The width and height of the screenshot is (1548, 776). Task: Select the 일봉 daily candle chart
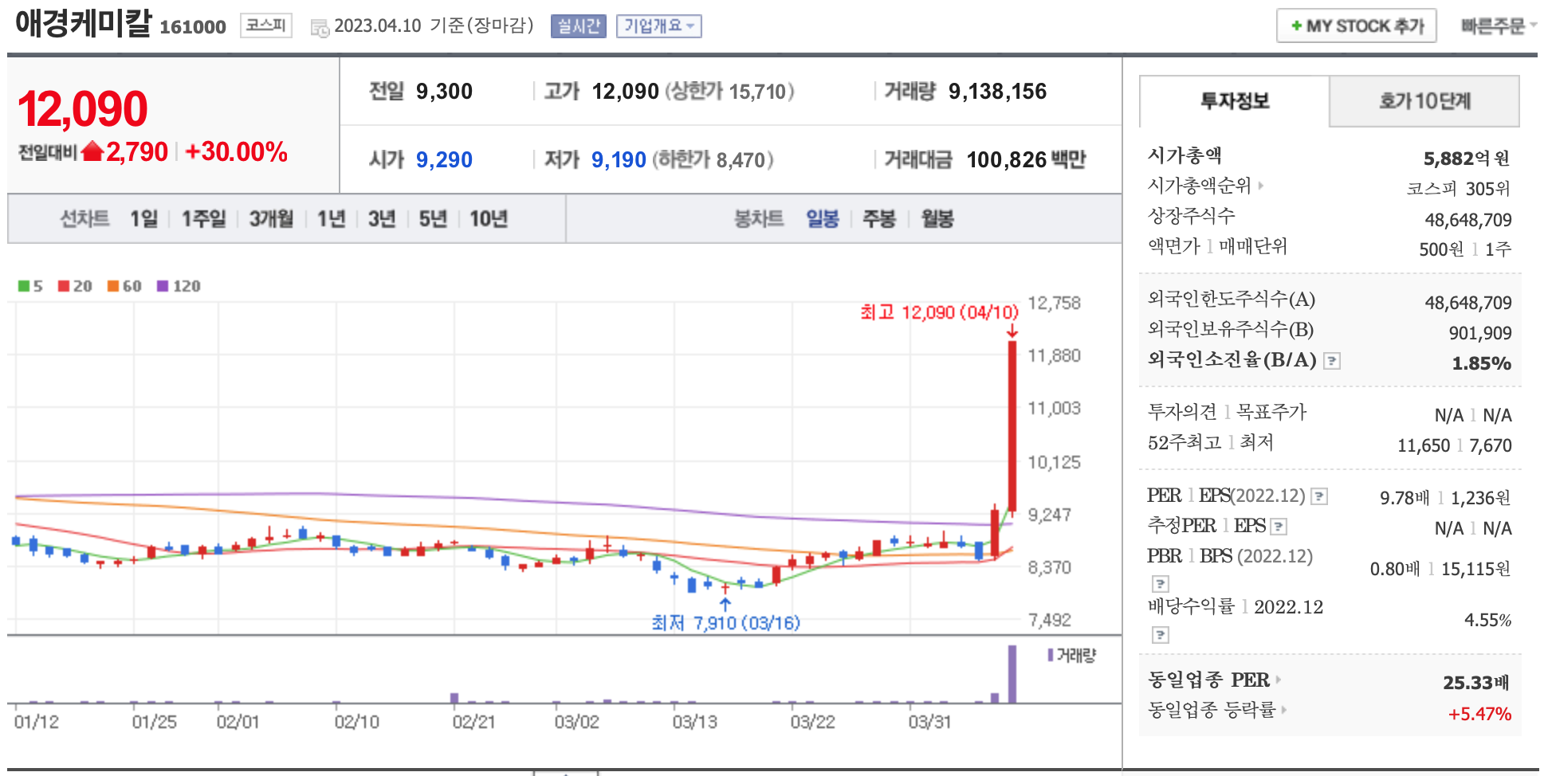click(822, 219)
